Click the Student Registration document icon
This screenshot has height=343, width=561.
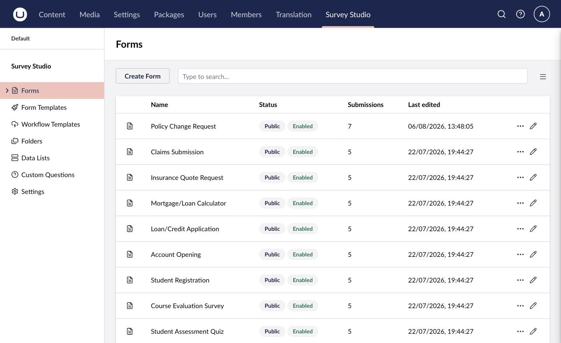(x=130, y=280)
